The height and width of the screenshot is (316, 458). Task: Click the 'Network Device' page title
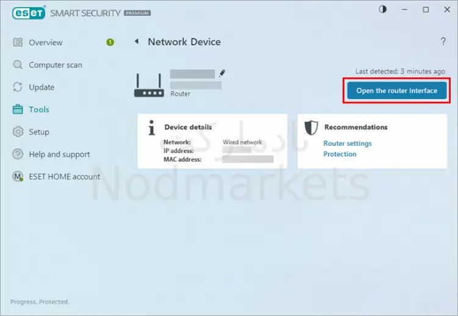(184, 41)
